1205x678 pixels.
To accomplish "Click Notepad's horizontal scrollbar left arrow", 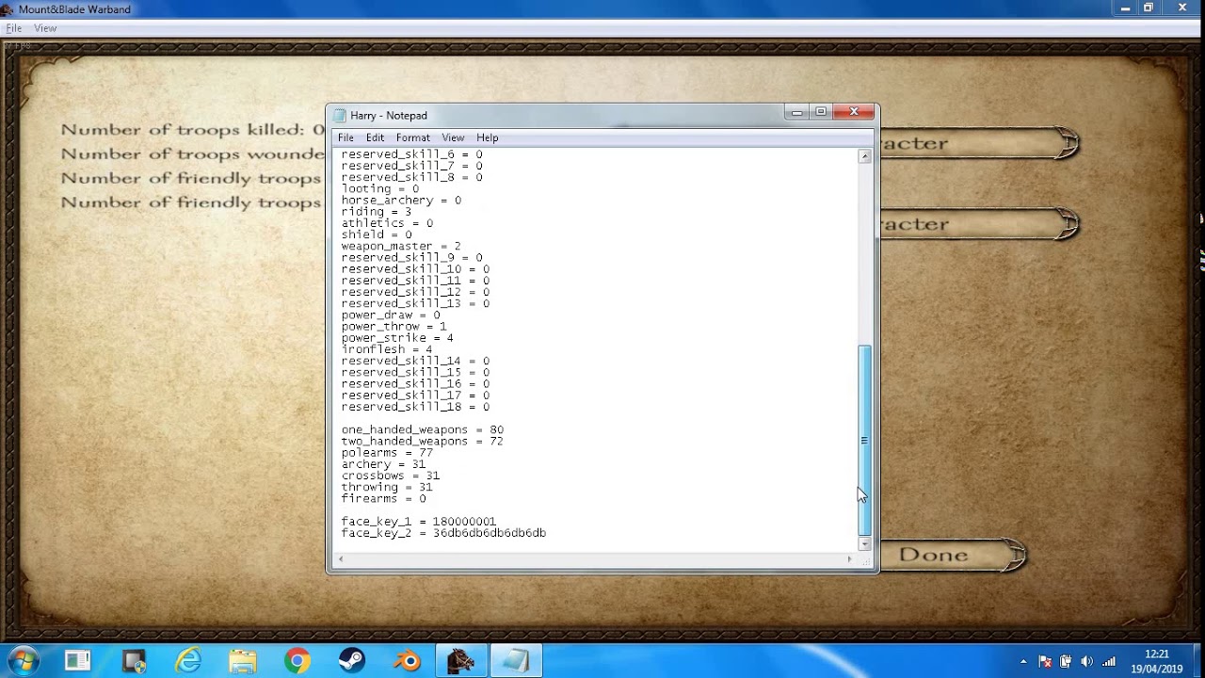I will pyautogui.click(x=341, y=559).
